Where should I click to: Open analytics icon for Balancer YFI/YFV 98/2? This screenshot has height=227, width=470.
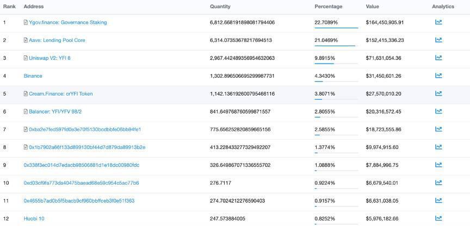(438, 111)
